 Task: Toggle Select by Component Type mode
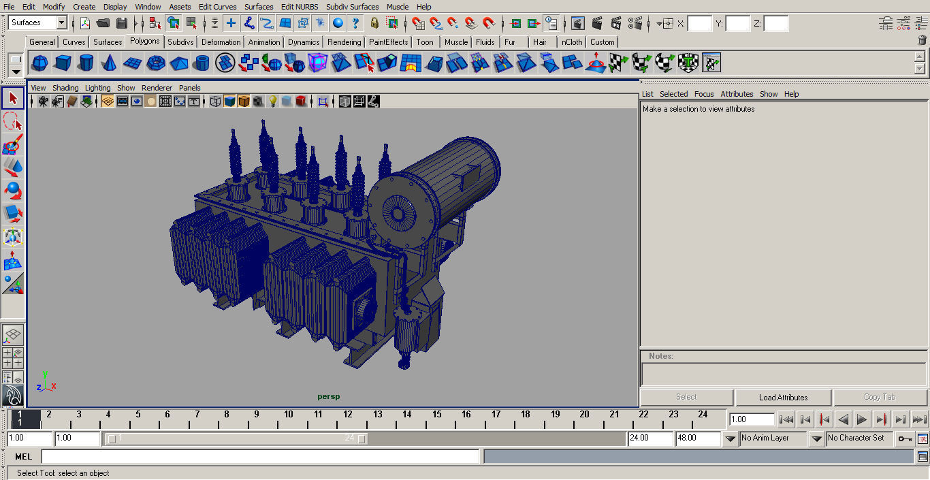click(192, 23)
